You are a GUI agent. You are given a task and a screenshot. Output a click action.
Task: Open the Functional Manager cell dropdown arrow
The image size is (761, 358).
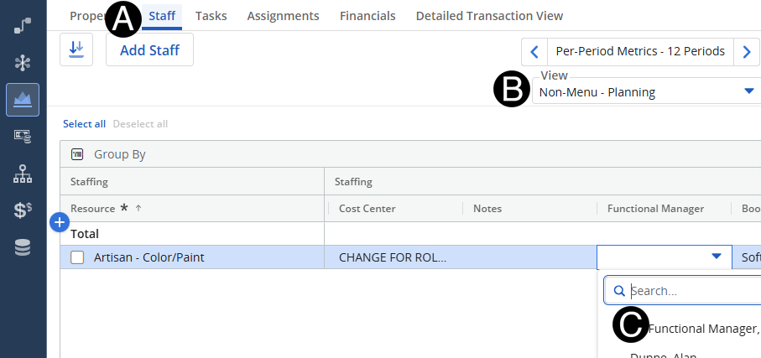coord(716,257)
